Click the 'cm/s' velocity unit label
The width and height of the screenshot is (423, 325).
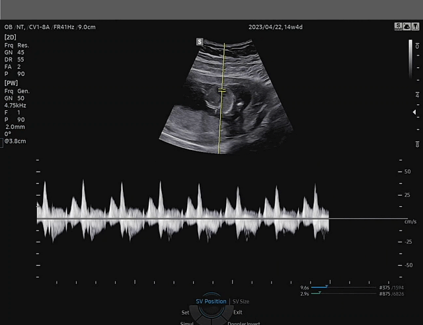pyautogui.click(x=410, y=222)
